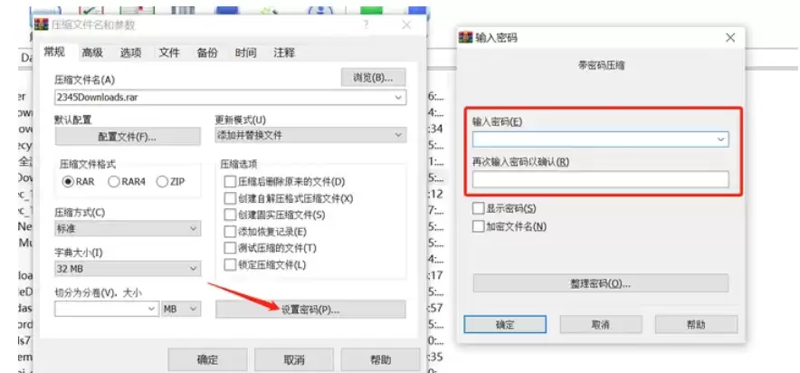The image size is (800, 373).
Task: Click the 浏览(B)... button
Action: (x=374, y=78)
